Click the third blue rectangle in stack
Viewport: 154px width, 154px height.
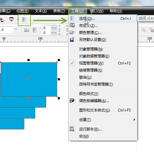coord(17,113)
